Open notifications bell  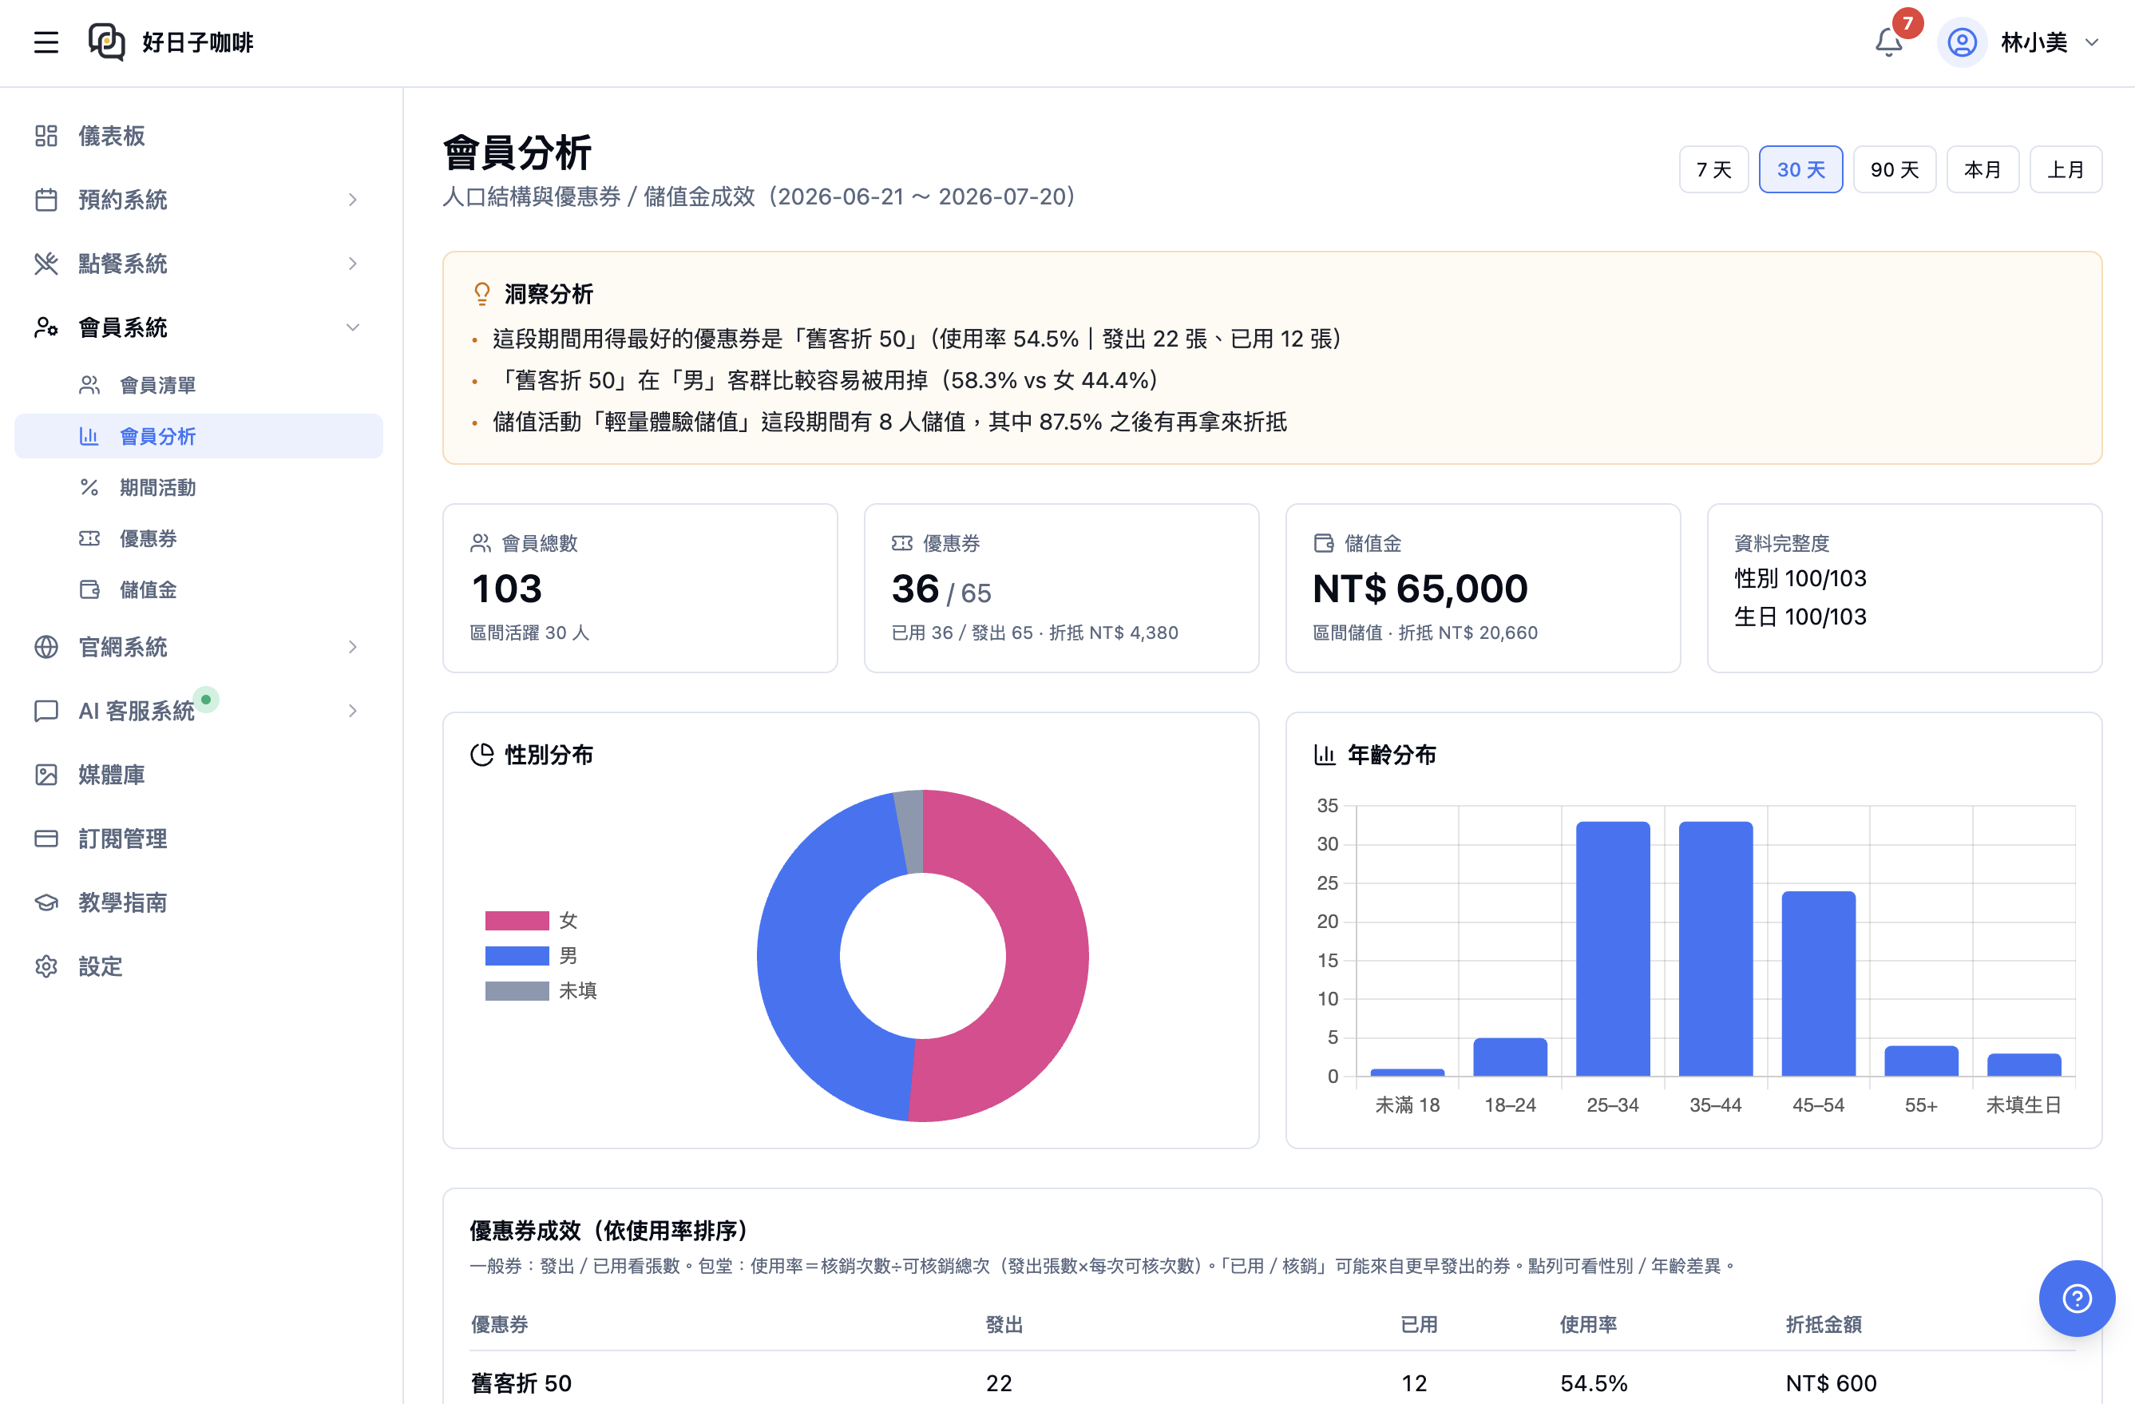tap(1888, 42)
